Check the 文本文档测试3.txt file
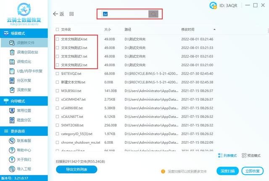 (x=57, y=48)
